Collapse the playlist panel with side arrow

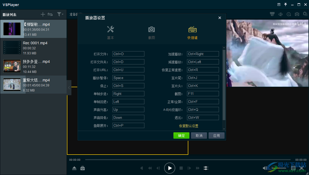[x=69, y=87]
